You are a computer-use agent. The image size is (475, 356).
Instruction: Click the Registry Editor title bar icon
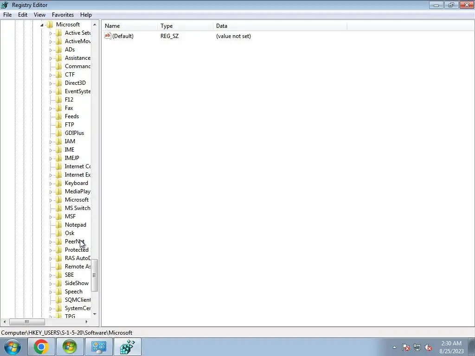pyautogui.click(x=5, y=5)
